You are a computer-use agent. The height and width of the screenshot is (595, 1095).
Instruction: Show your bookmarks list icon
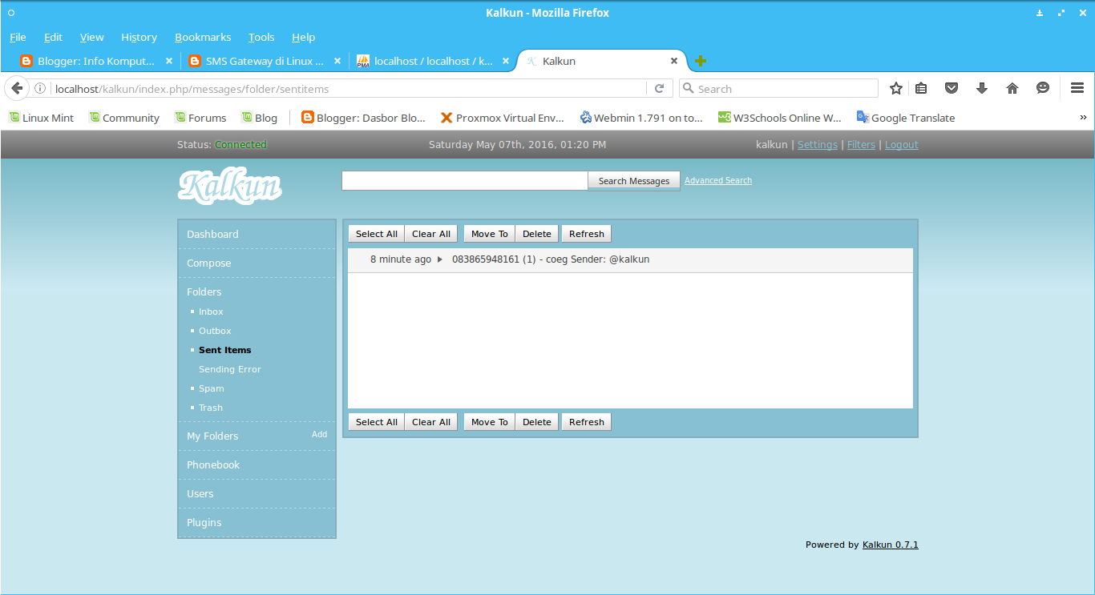[x=921, y=89]
